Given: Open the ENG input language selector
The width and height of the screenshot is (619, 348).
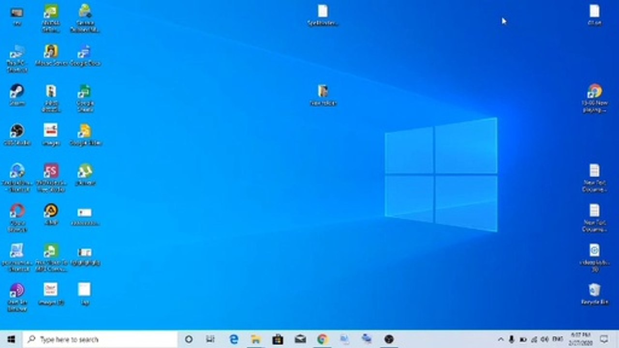Looking at the screenshot, I should coord(557,339).
